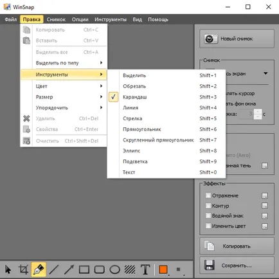
Task: Open the Помощь menu
Action: [x=158, y=19]
